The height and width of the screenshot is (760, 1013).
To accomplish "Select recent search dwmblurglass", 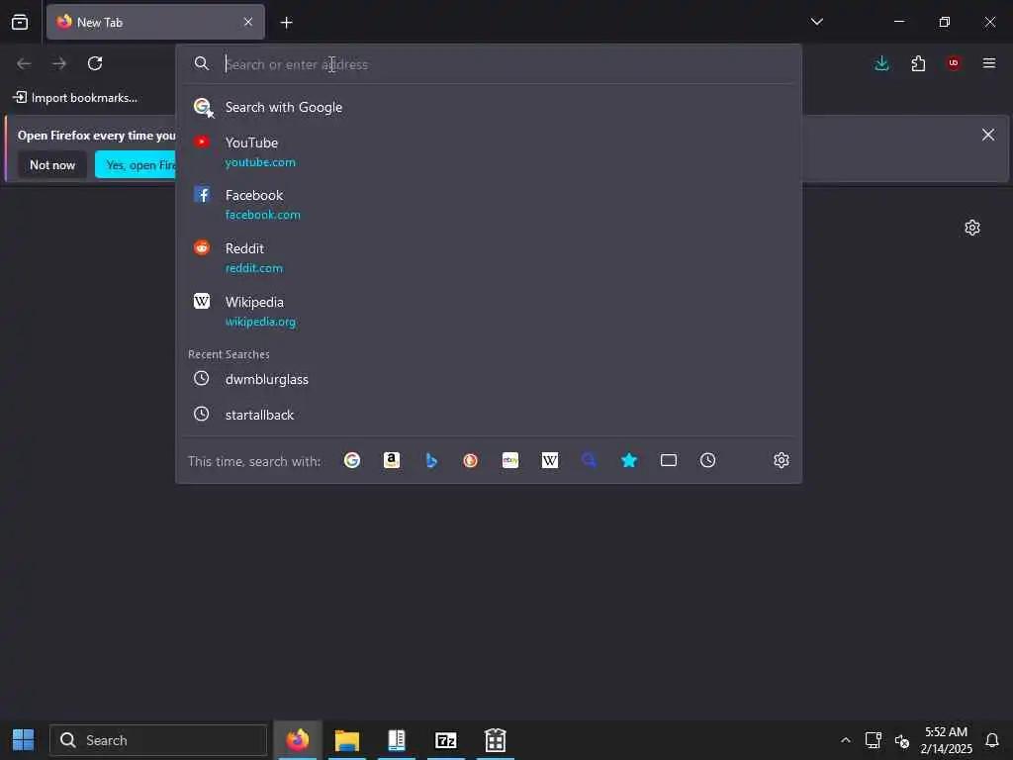I will (489, 379).
